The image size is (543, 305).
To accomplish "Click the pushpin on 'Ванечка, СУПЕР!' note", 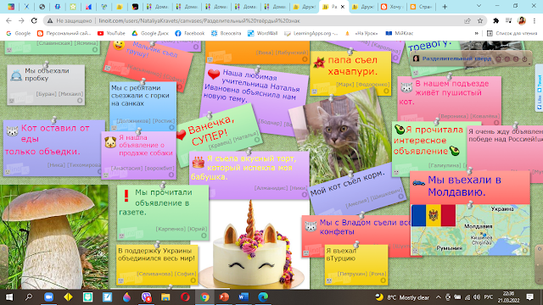I will pyautogui.click(x=210, y=114).
